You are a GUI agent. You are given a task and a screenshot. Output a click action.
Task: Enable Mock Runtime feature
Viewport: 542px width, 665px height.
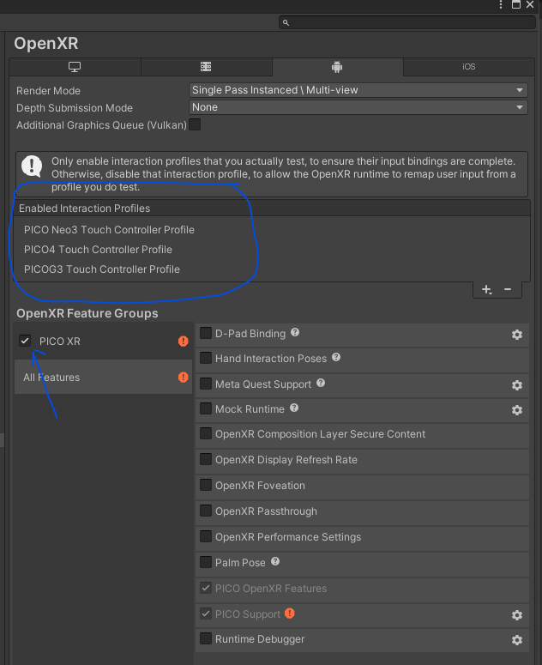point(206,408)
